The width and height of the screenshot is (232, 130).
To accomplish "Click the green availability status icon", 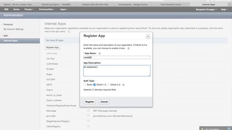I will pos(202,129).
